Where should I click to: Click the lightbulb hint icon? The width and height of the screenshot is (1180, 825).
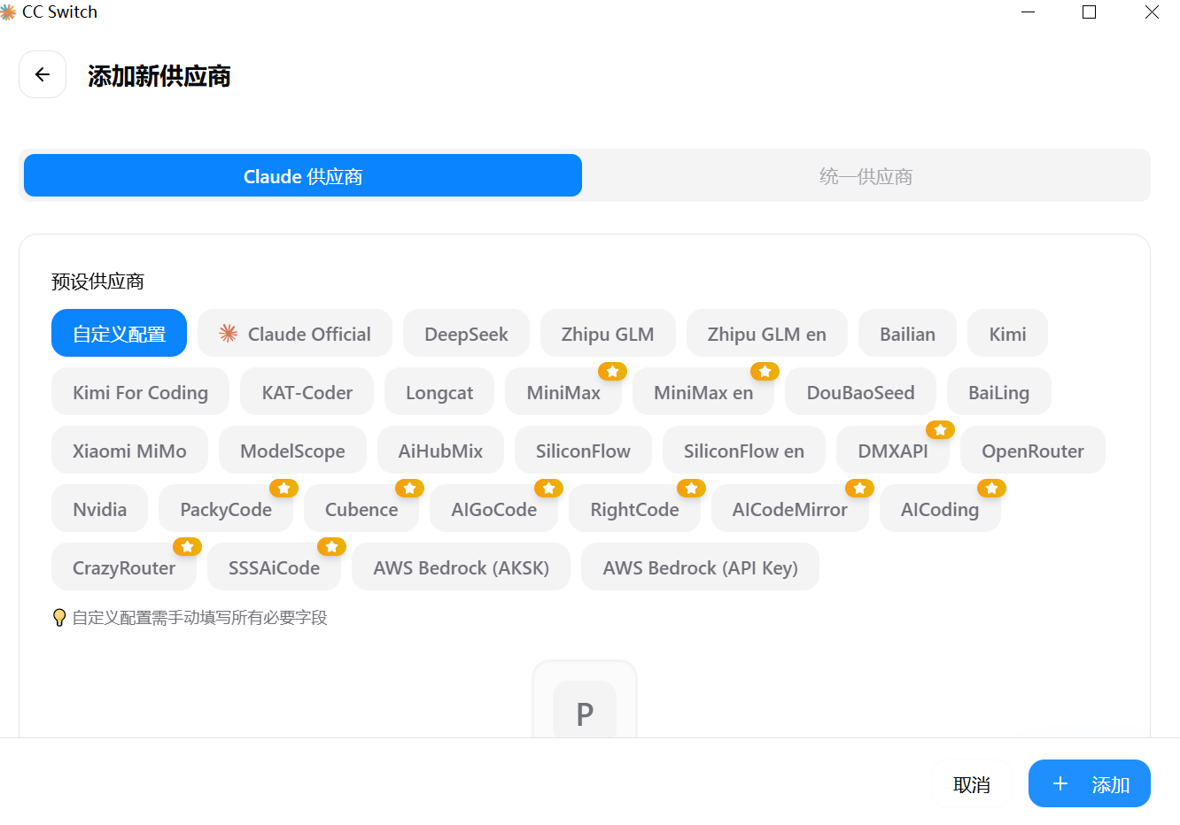click(x=59, y=618)
